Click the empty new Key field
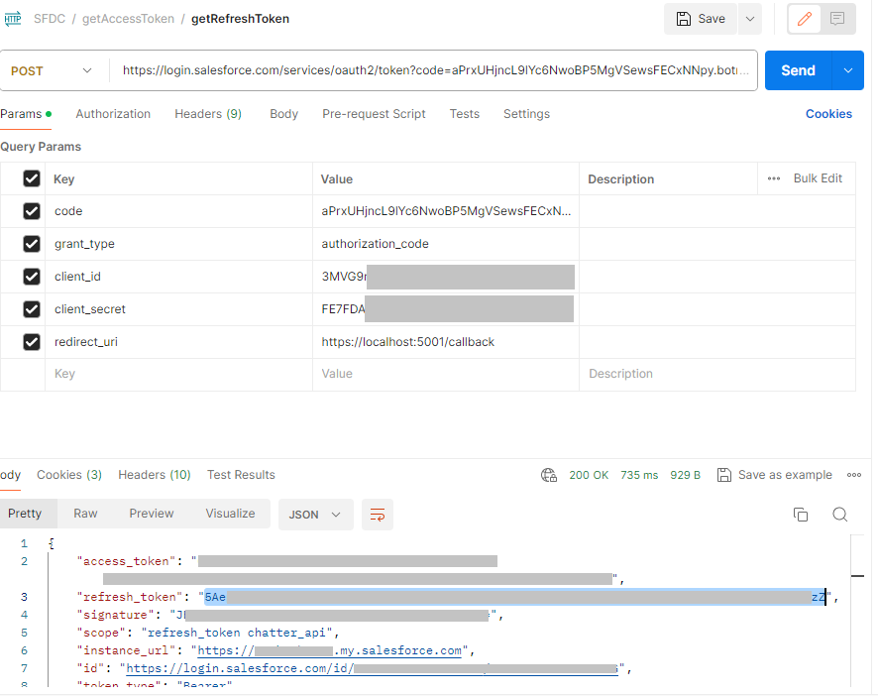This screenshot has width=878, height=696. tap(178, 374)
